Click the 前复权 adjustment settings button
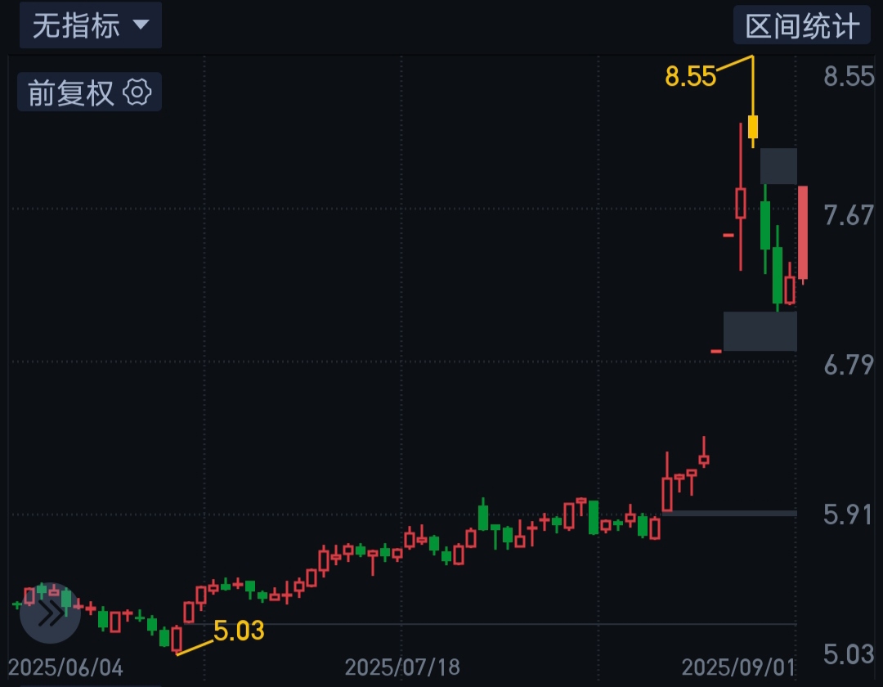 (90, 92)
